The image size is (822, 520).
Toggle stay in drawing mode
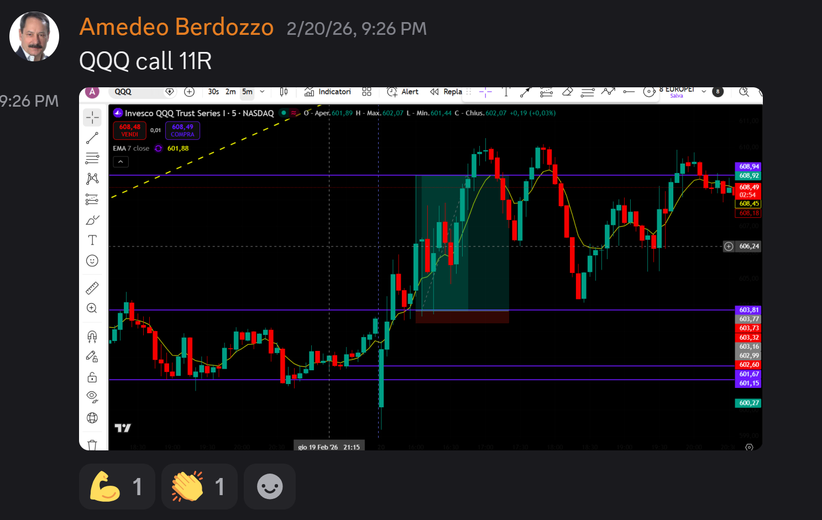pyautogui.click(x=92, y=357)
